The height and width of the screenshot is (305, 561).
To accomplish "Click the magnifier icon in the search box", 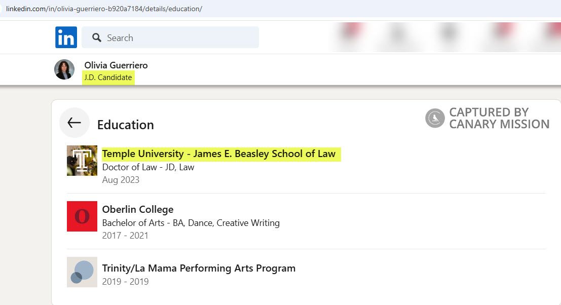I will tap(97, 37).
